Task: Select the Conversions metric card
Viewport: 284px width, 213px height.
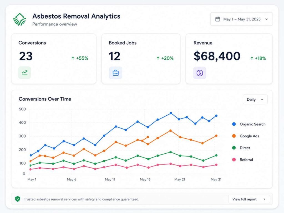Action: (x=54, y=59)
